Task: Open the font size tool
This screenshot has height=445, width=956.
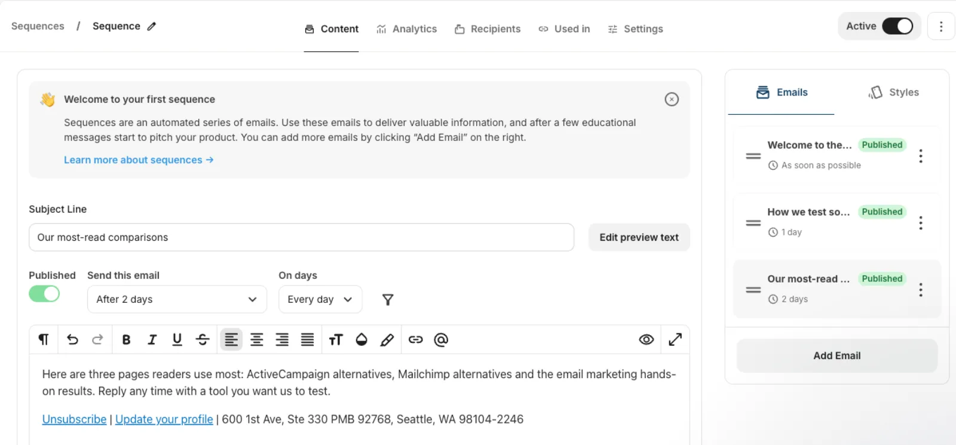Action: (x=336, y=340)
